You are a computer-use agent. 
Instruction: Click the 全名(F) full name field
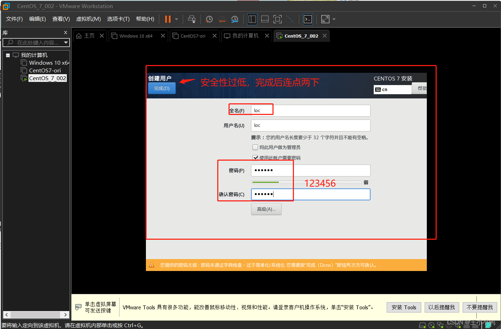[x=310, y=110]
